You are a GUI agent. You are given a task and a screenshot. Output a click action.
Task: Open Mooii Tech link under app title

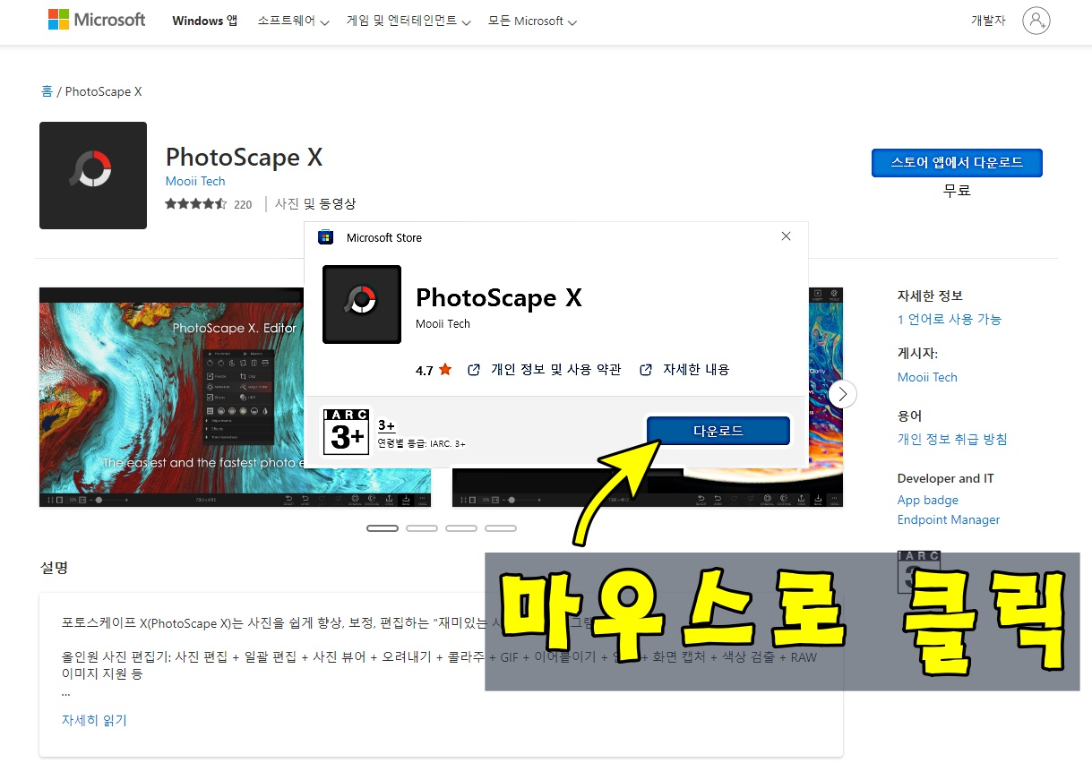pyautogui.click(x=195, y=181)
